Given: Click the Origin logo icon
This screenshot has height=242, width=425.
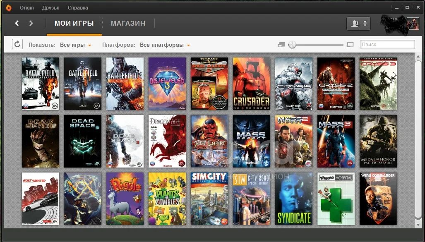Looking at the screenshot, I should pyautogui.click(x=9, y=8).
